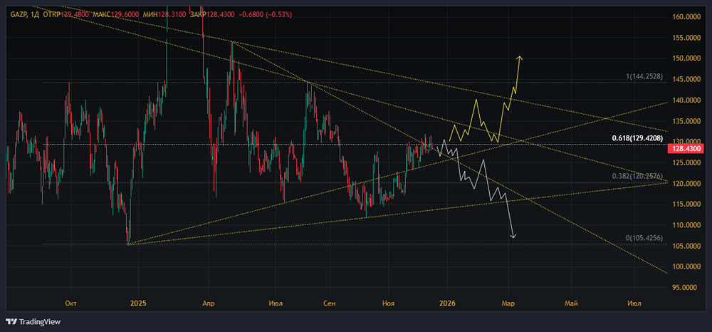Click the 110.0000 price axis label
This screenshot has width=712, height=332.
click(x=686, y=225)
